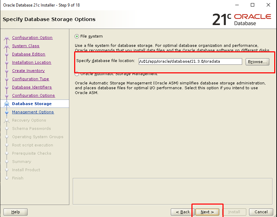Open the installer Help
Image resolution: width=277 pixels, height=217 pixels.
tap(16, 212)
